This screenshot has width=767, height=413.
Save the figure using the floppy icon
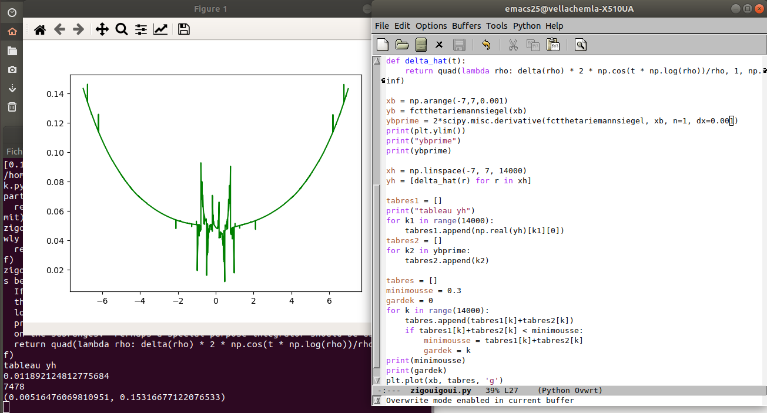183,29
